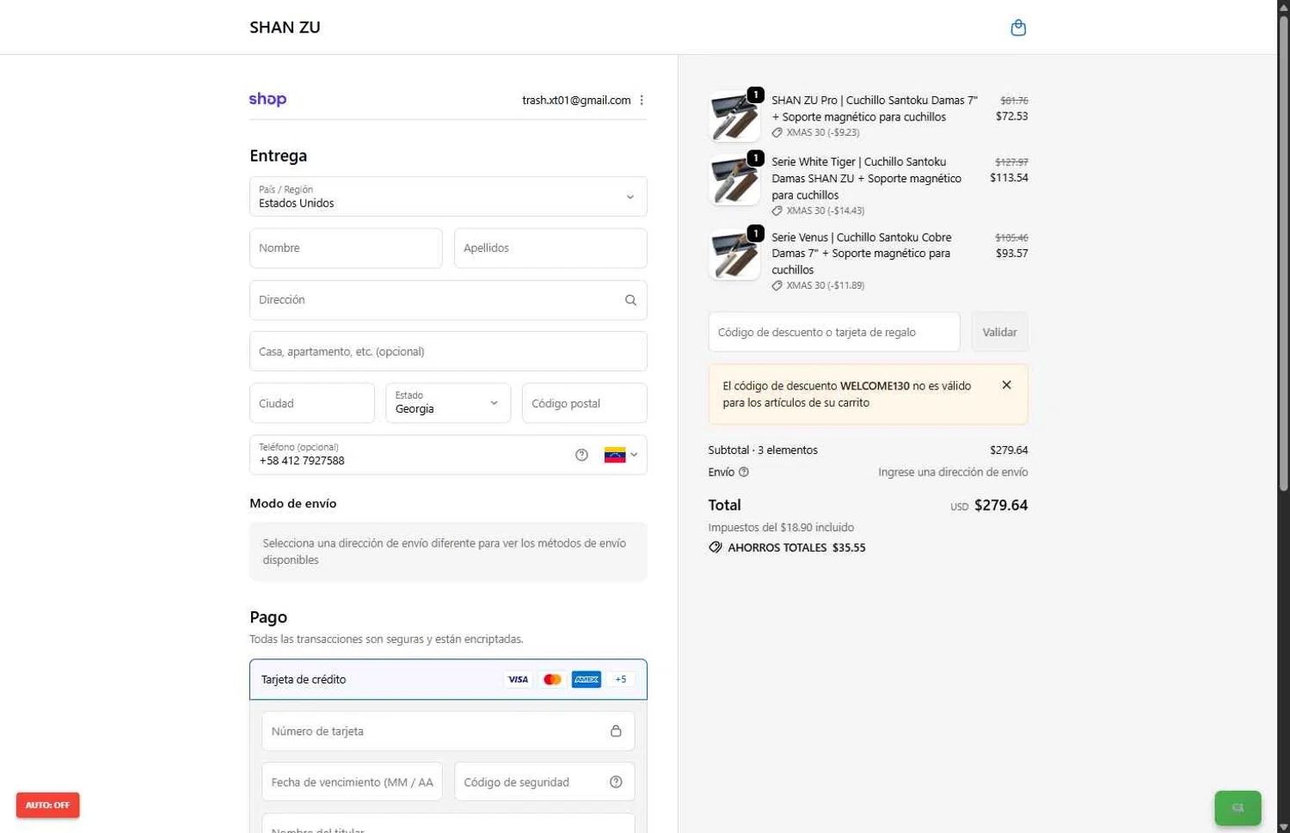The height and width of the screenshot is (833, 1290).
Task: Click the email trash.xt01@gmail.com
Action: pos(576,101)
